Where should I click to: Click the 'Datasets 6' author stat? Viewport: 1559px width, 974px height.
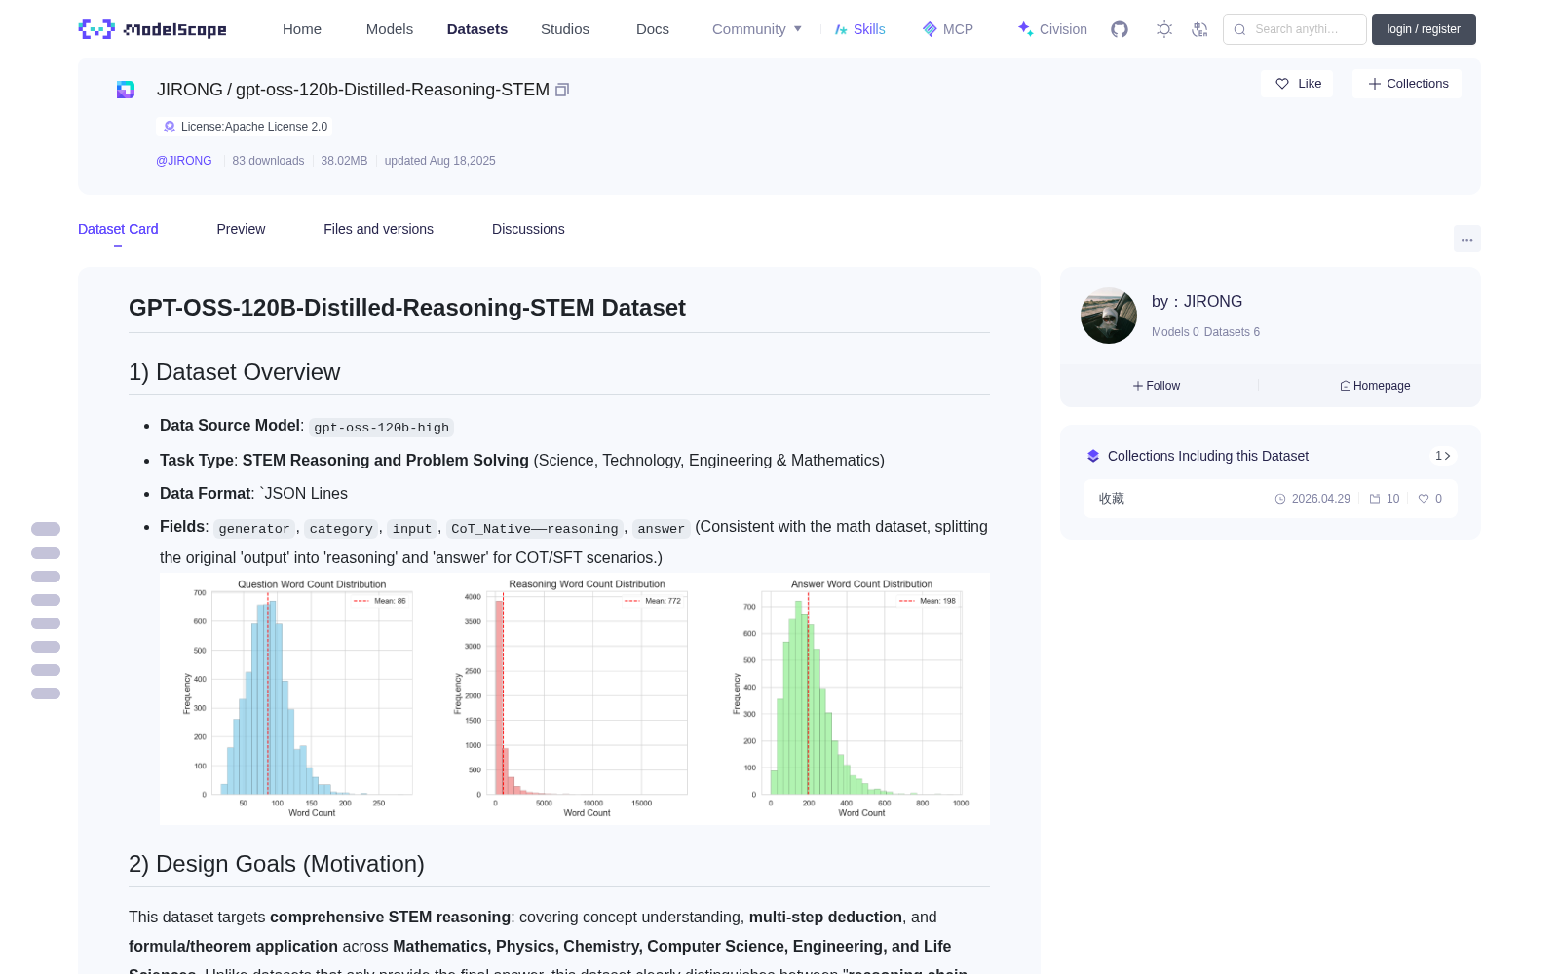1232,332
